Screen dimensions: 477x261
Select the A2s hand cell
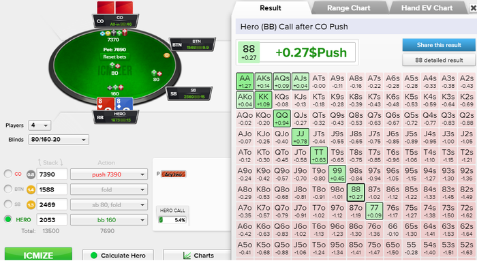(467, 81)
